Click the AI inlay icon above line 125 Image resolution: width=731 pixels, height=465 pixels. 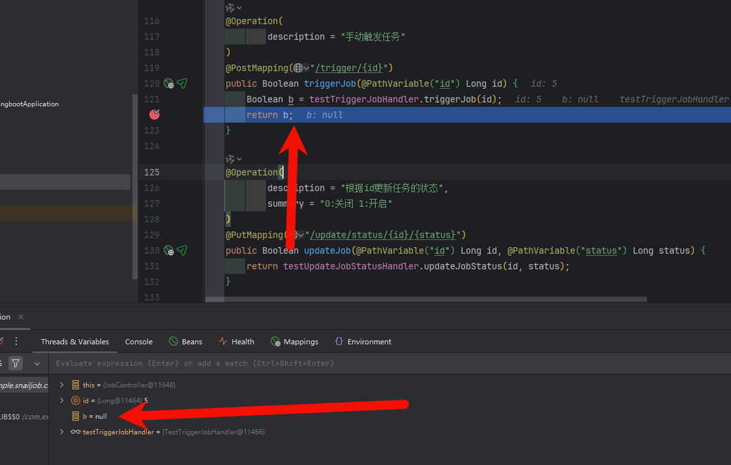tap(230, 159)
